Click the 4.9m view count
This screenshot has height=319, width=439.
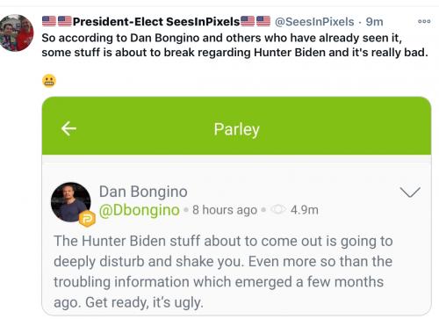[305, 210]
